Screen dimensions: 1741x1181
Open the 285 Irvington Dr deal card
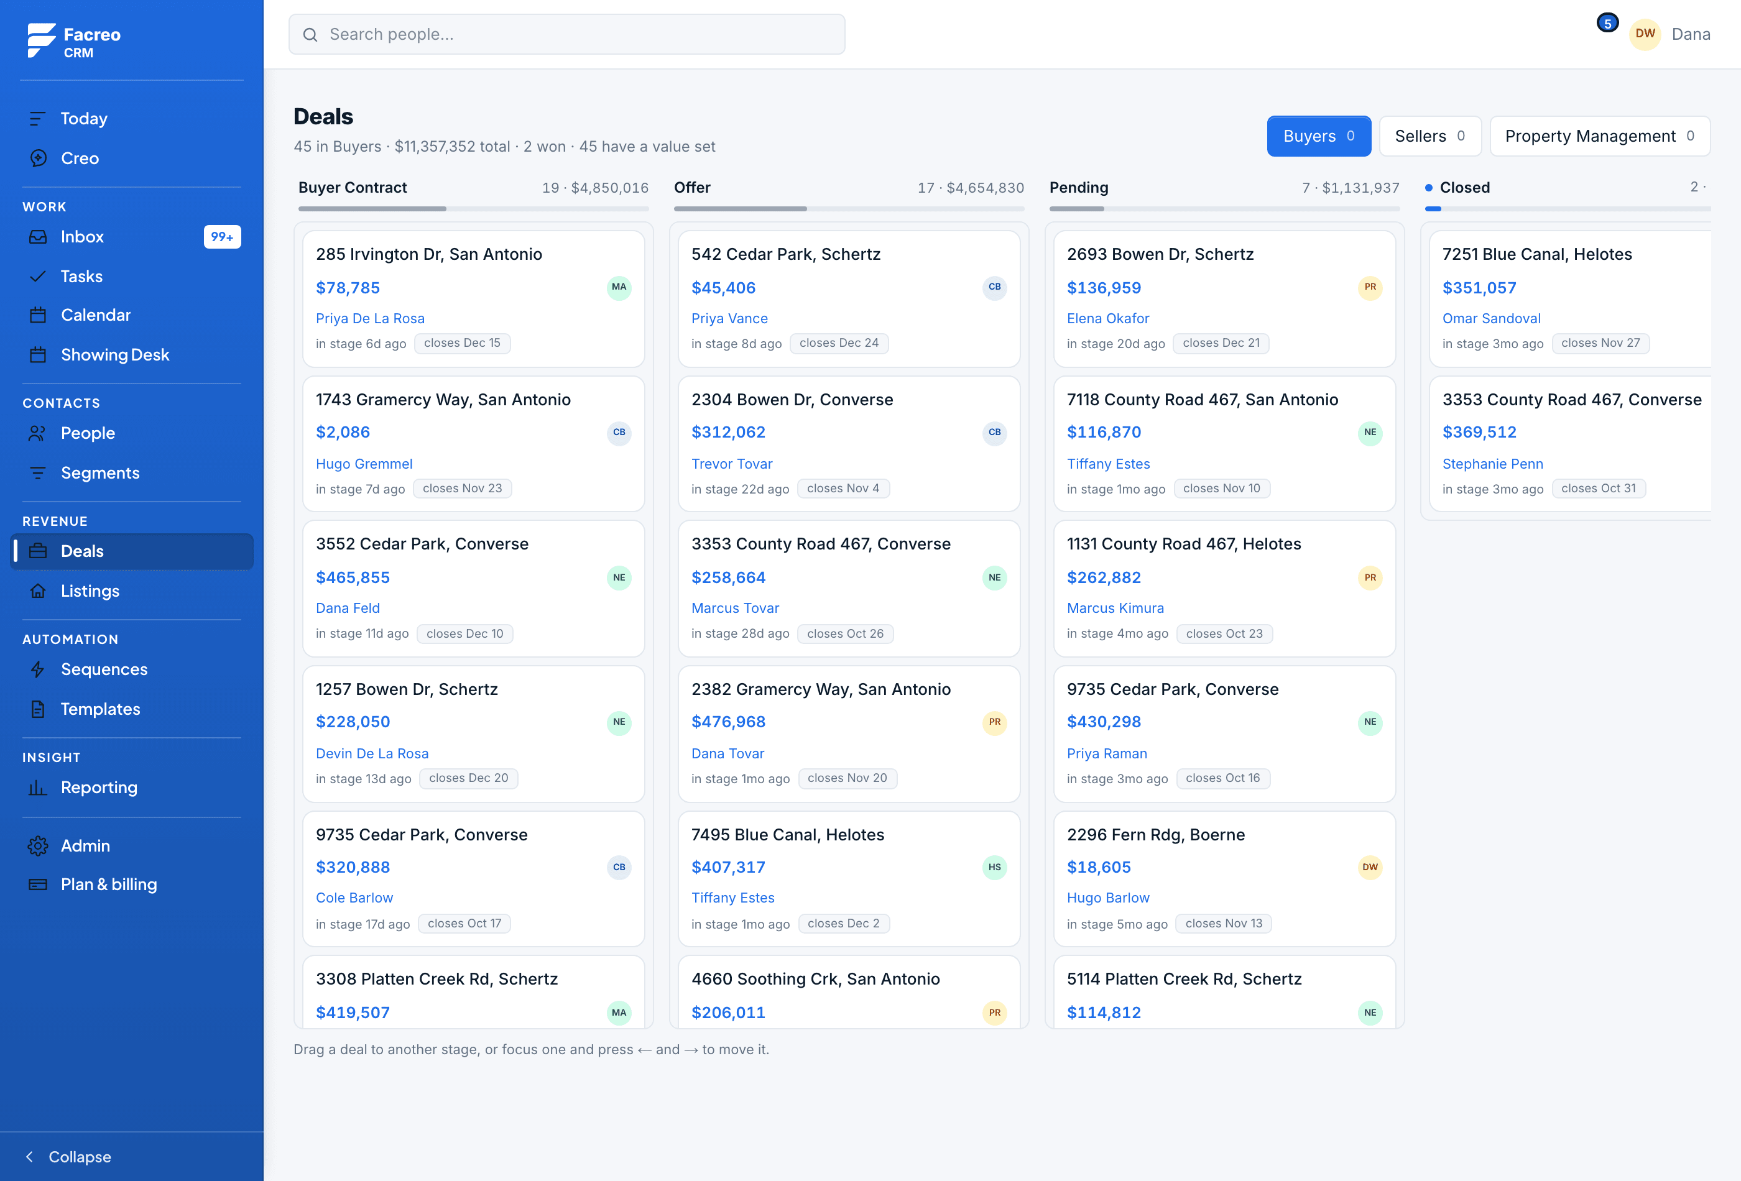click(x=473, y=298)
